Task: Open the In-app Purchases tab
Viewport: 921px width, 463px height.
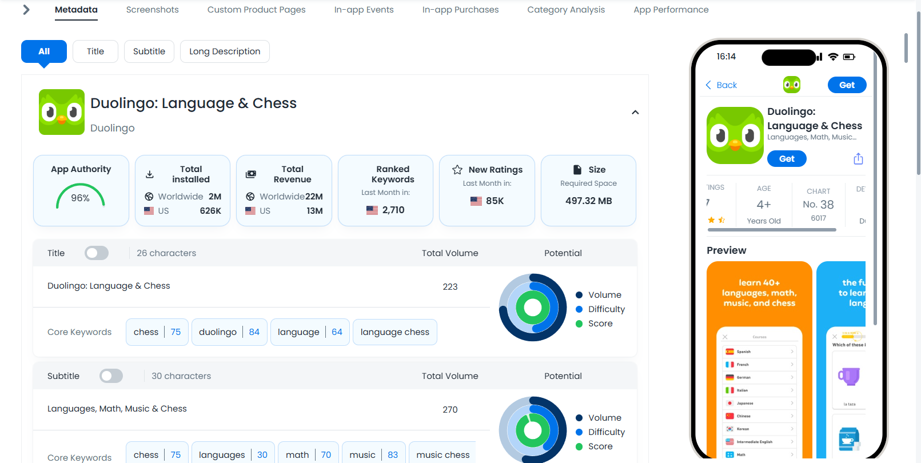Action: pos(460,10)
